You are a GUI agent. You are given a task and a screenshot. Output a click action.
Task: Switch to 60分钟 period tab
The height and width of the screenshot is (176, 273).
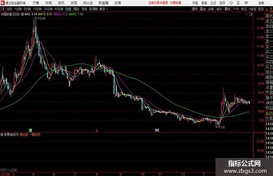tap(59, 9)
